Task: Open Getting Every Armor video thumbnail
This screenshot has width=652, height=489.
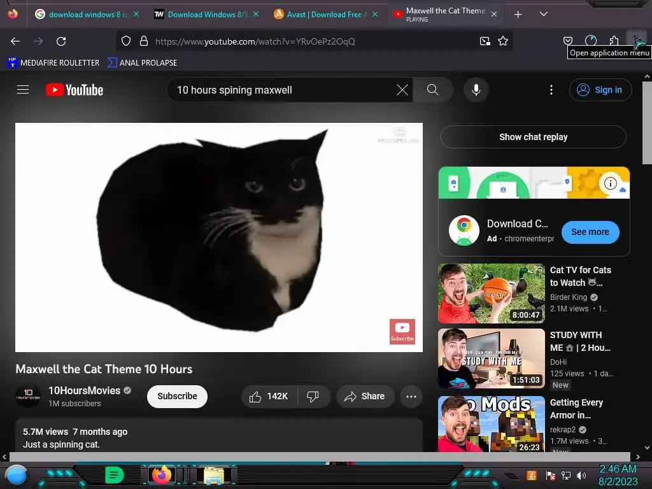Action: [x=491, y=424]
